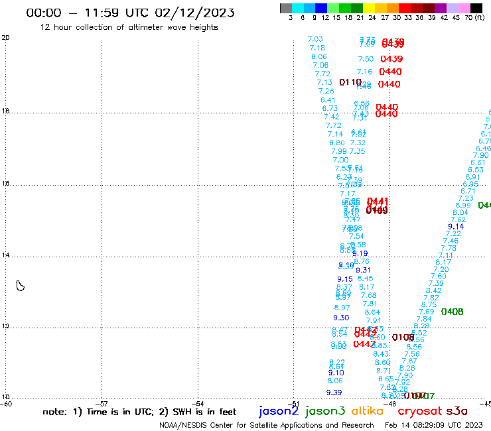Click the 8.75 wave height value

point(429,304)
